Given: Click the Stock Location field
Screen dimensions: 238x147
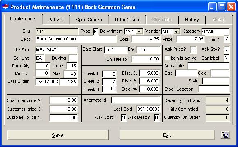Looking at the screenshot, I should click(x=214, y=89).
